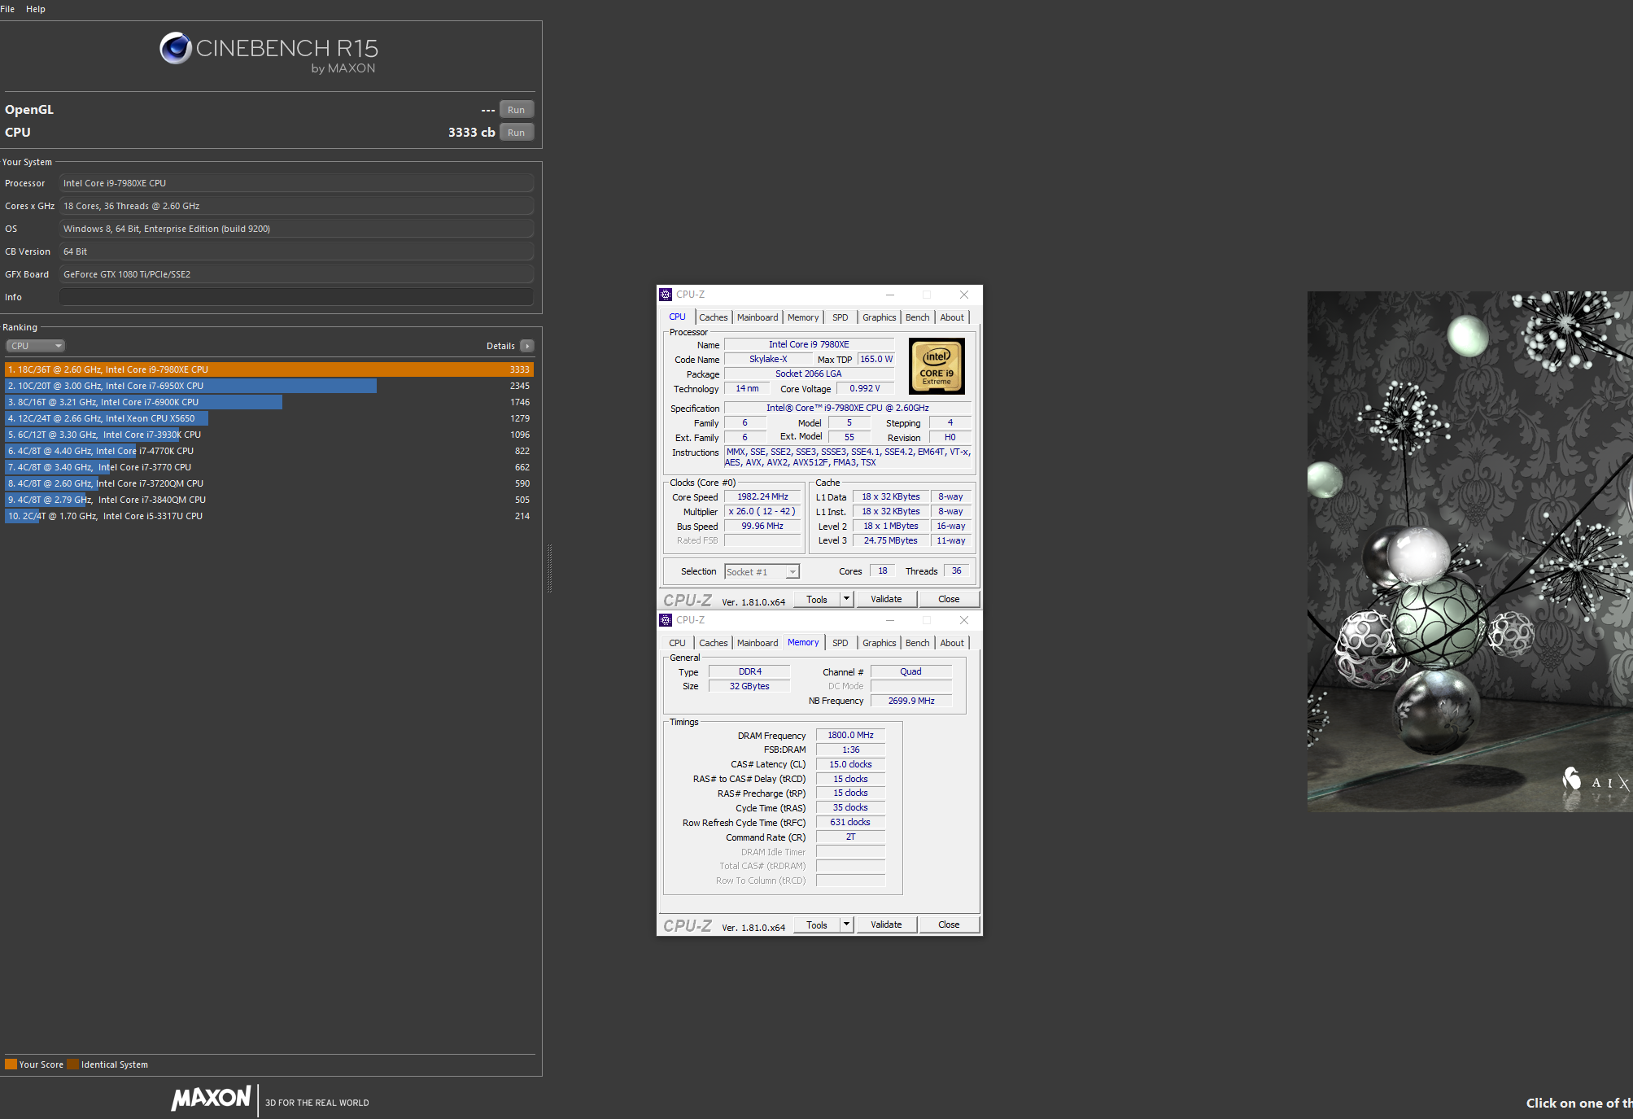Open Bench tab in lower CPU-Z

918,643
